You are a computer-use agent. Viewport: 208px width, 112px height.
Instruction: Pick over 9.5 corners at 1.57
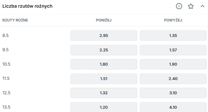(173, 50)
